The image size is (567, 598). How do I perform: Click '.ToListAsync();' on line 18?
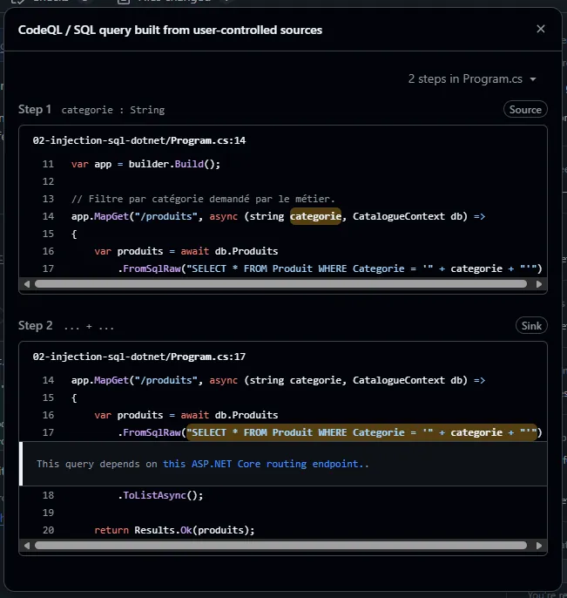pyautogui.click(x=160, y=495)
